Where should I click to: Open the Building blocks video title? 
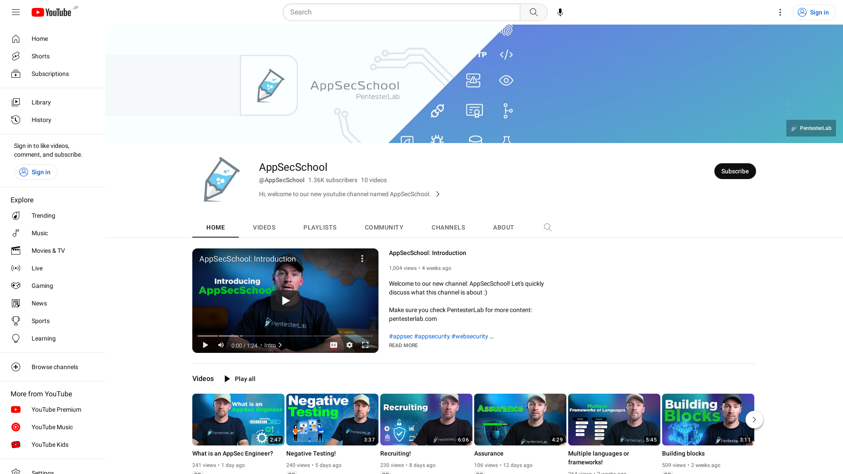point(683,453)
